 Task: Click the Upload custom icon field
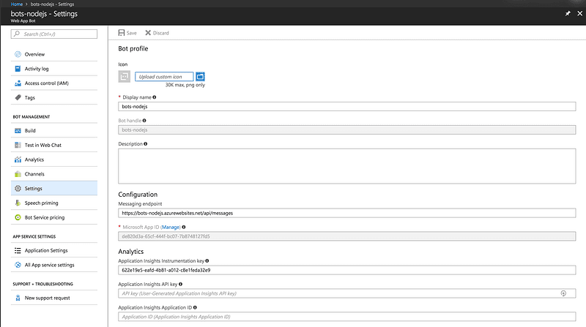[164, 77]
